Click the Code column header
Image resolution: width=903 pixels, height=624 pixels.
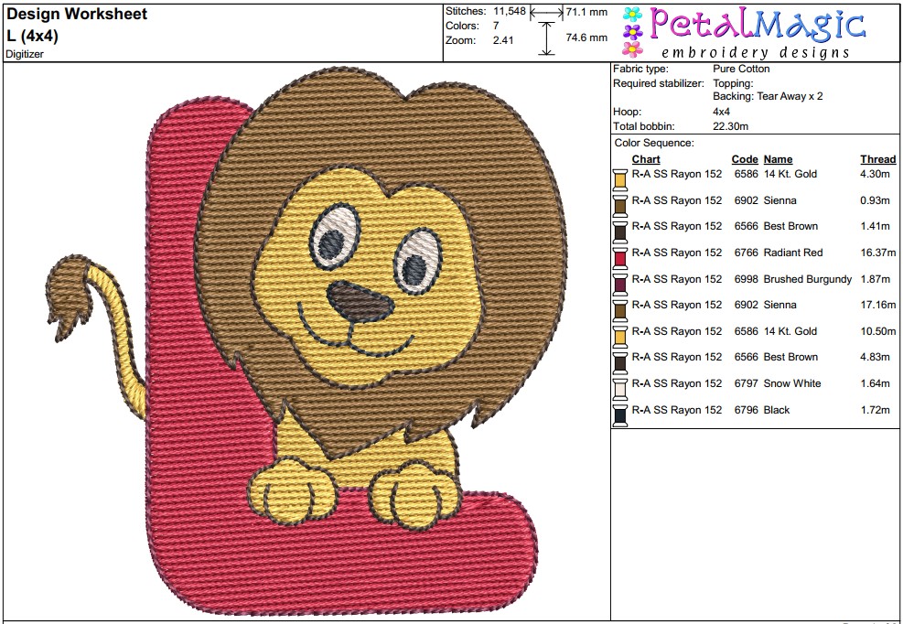(x=745, y=159)
